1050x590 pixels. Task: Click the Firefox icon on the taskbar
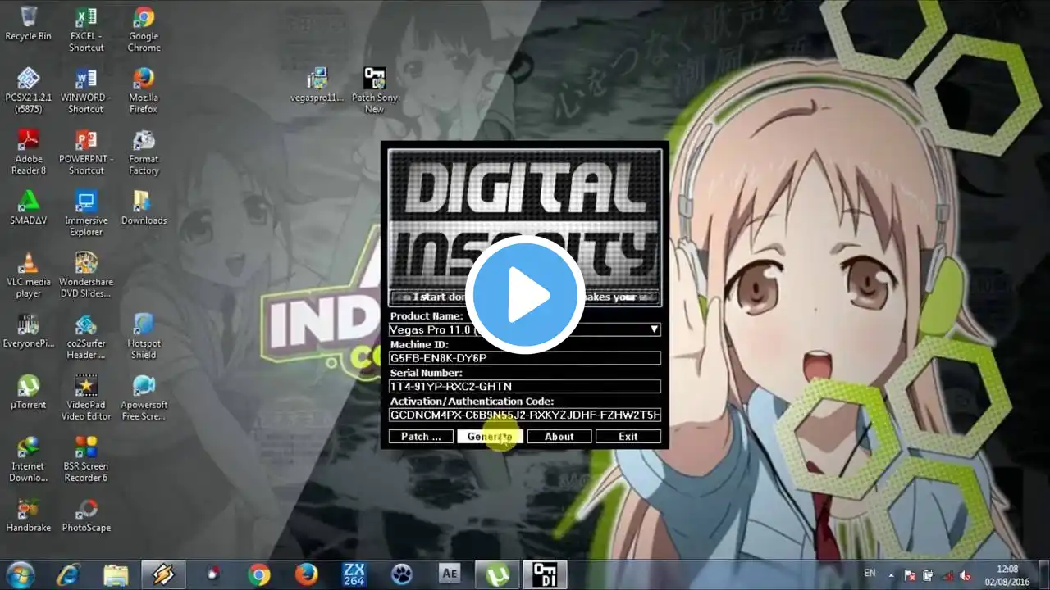pyautogui.click(x=307, y=574)
